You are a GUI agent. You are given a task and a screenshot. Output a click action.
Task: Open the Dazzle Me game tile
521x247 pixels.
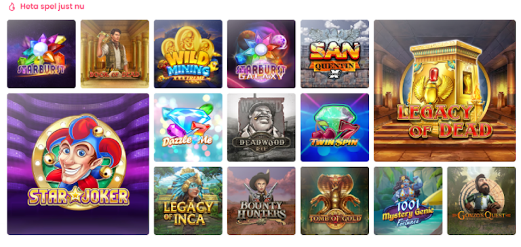click(188, 128)
